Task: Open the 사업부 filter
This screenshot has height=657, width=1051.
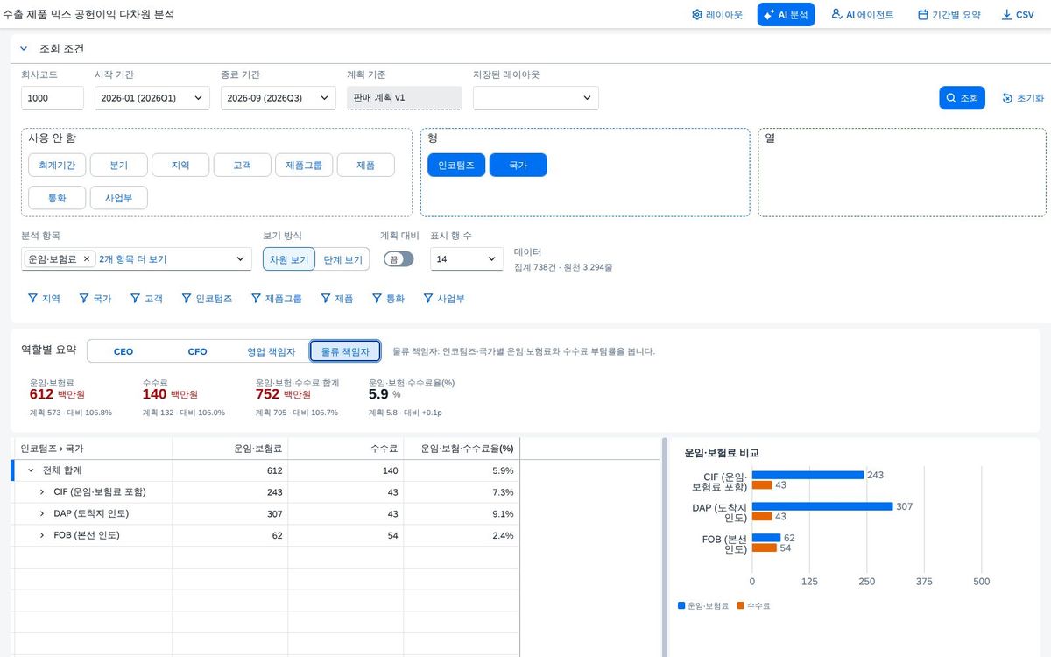Action: pyautogui.click(x=444, y=299)
